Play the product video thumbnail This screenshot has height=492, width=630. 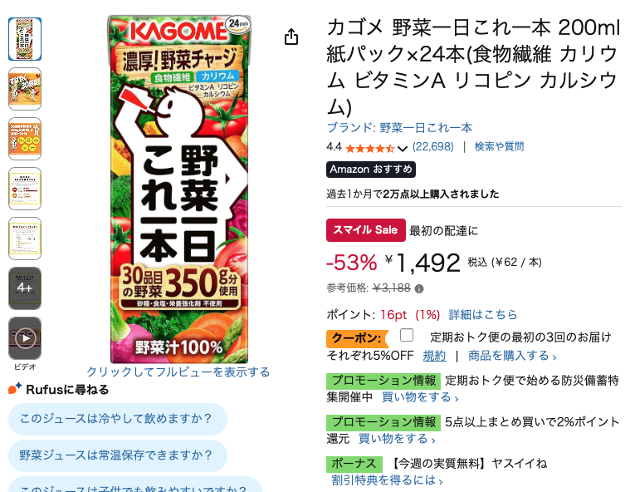click(25, 338)
